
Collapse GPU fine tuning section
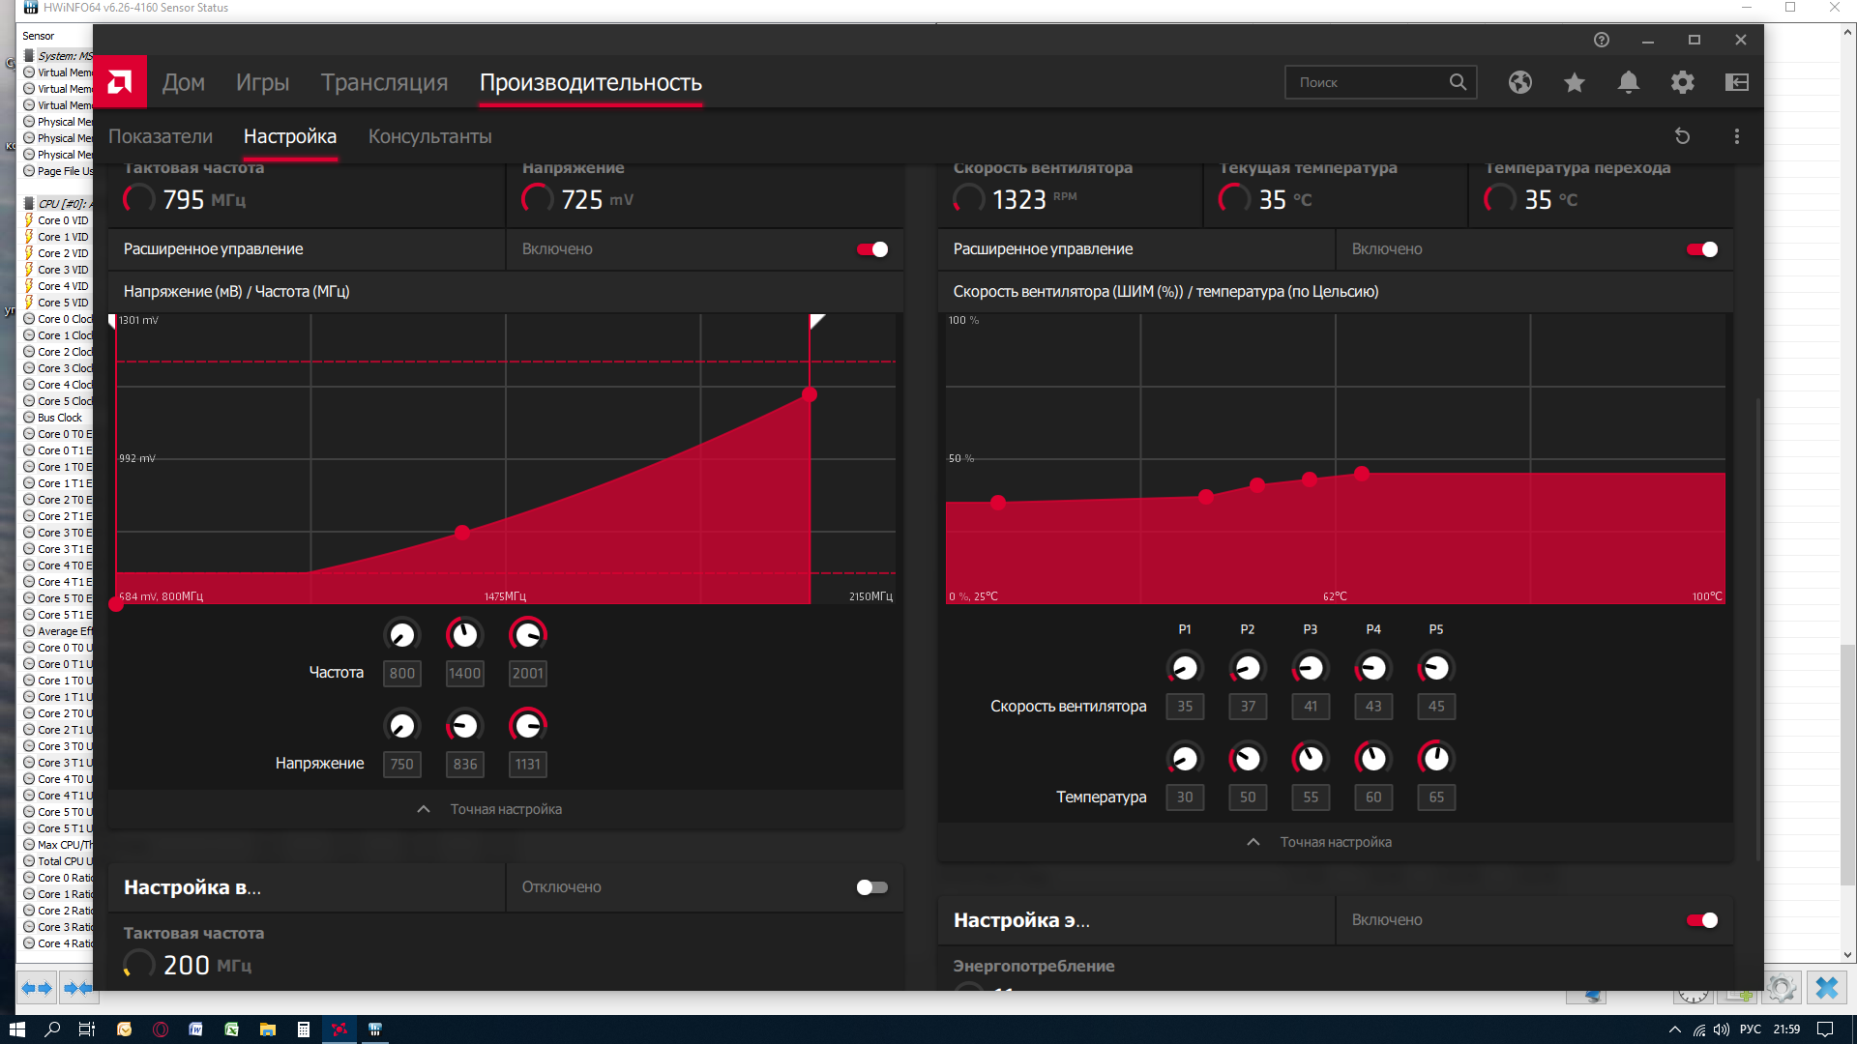[x=490, y=809]
